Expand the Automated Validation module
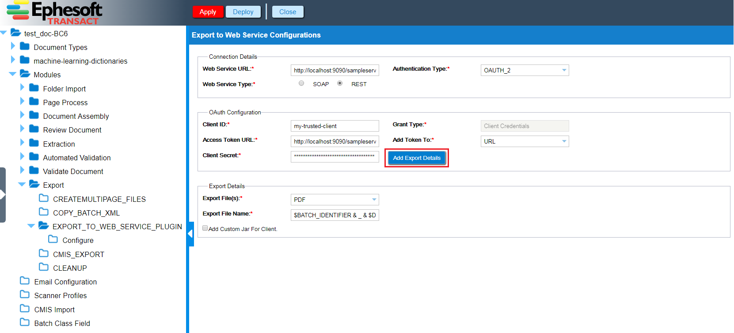Viewport: 734px width, 333px height. click(x=22, y=156)
